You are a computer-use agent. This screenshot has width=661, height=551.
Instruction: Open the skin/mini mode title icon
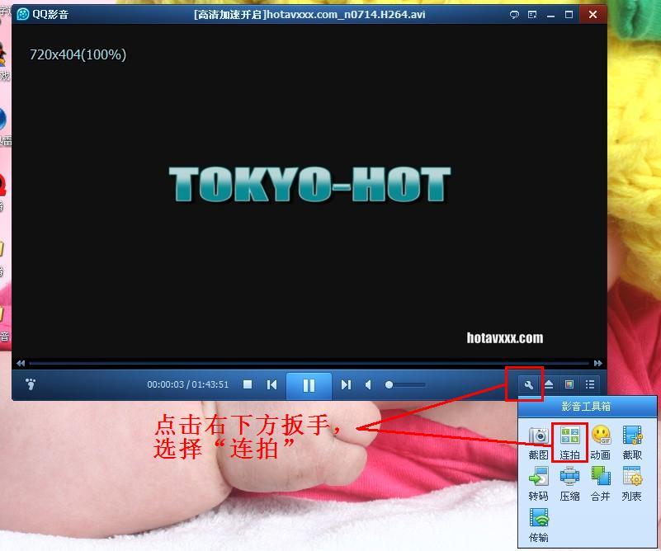[x=532, y=15]
